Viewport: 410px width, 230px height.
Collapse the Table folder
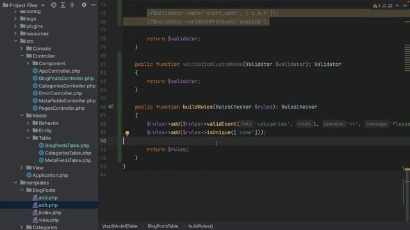pyautogui.click(x=28, y=138)
